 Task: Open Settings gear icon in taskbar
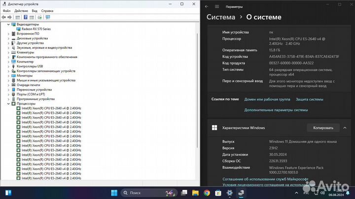pos(230,193)
